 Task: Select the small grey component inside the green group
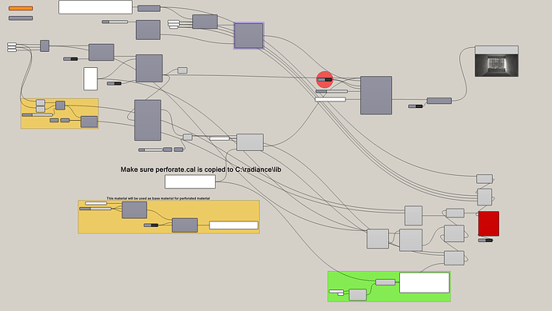pos(358,295)
